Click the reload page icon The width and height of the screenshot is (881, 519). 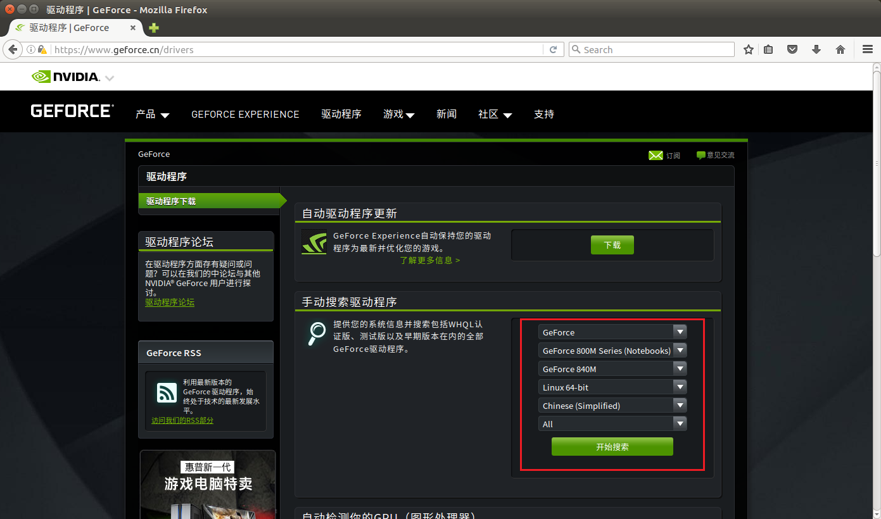tap(553, 49)
